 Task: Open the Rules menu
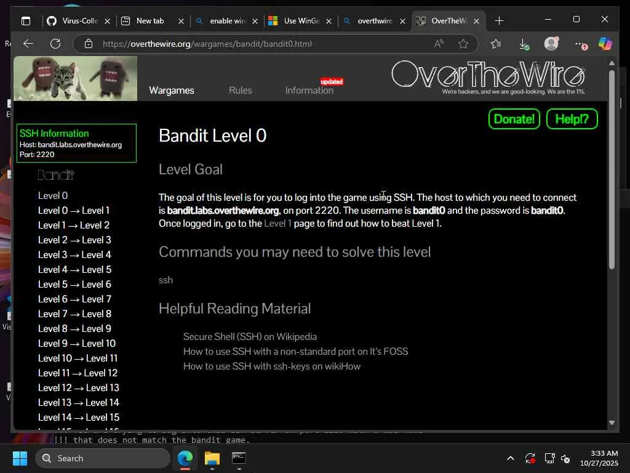(241, 91)
